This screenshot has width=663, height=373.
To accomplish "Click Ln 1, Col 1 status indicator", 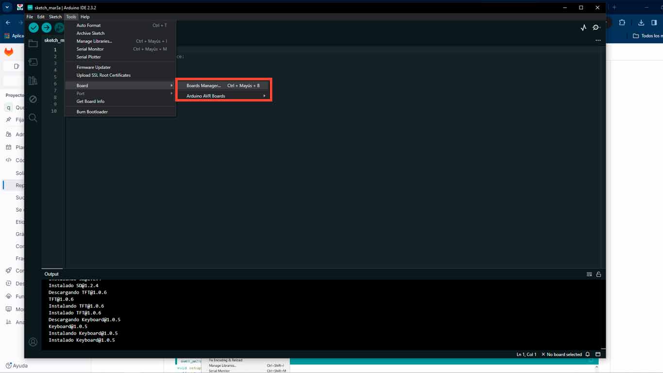I will coord(527,355).
